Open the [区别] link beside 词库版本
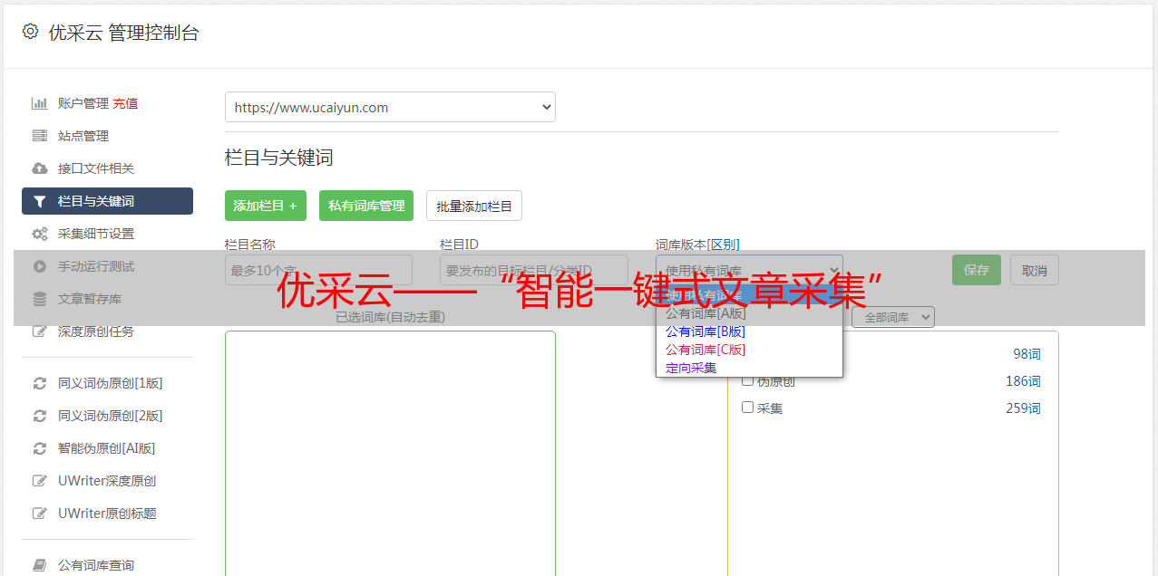Viewport: 1158px width, 576px height. click(x=724, y=245)
